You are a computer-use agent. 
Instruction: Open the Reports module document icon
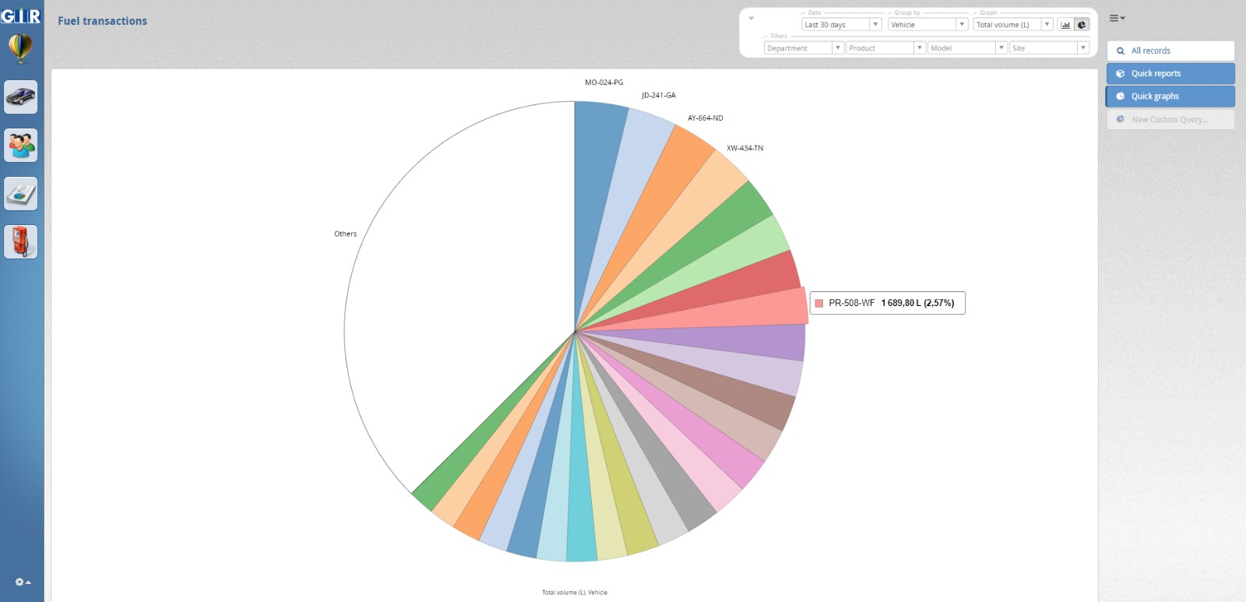[x=20, y=194]
